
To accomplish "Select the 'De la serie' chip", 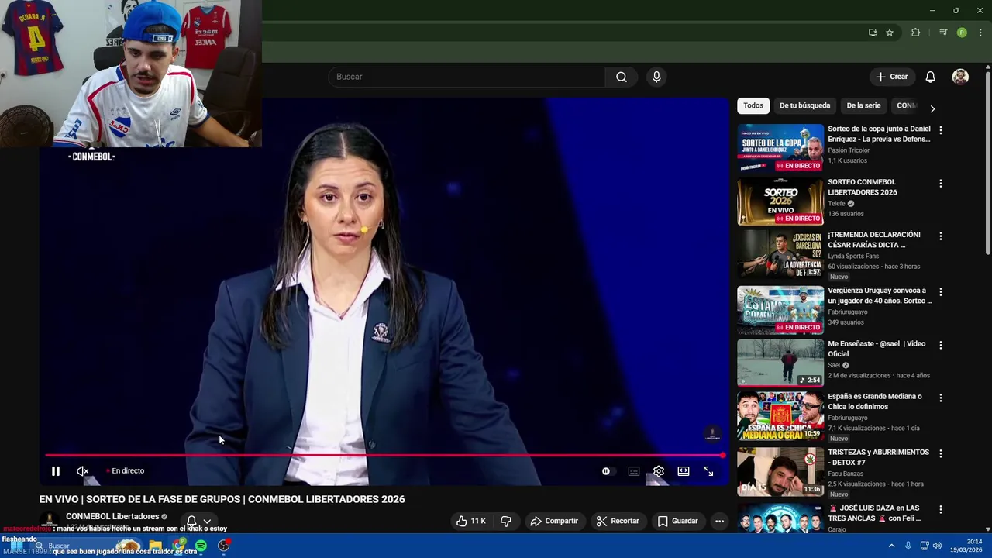I will 863,105.
